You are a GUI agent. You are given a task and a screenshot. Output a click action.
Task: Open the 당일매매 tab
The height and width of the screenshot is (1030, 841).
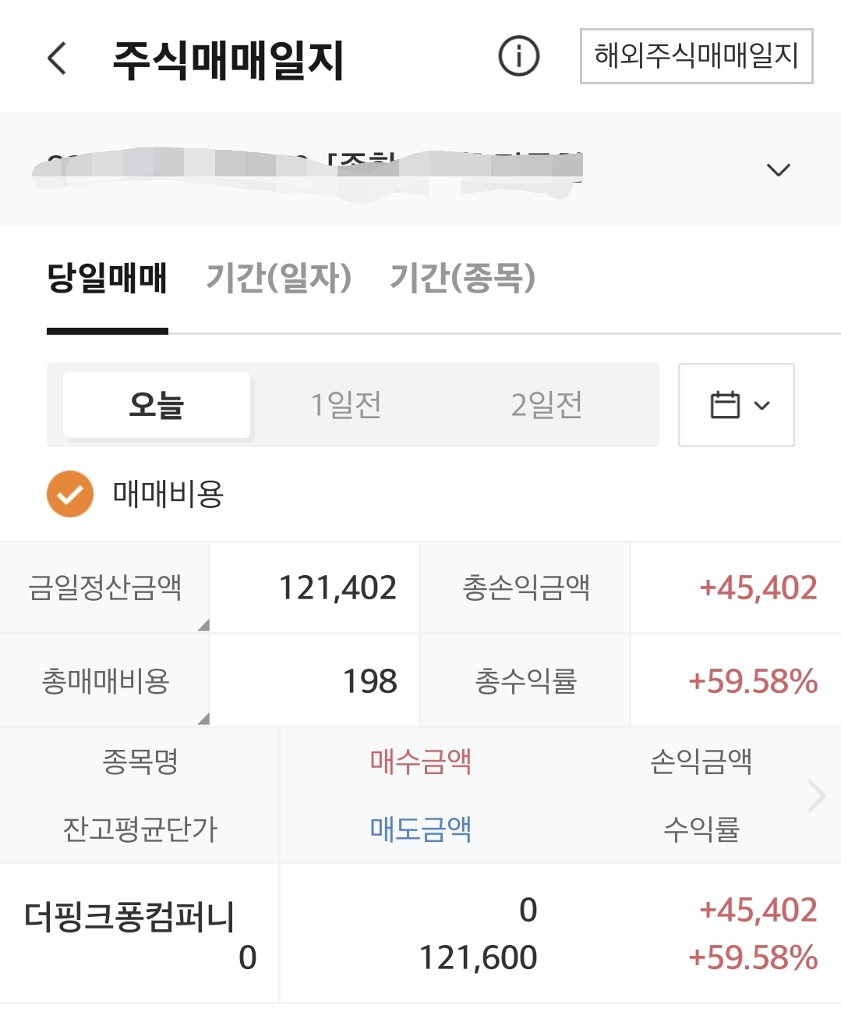tap(108, 277)
